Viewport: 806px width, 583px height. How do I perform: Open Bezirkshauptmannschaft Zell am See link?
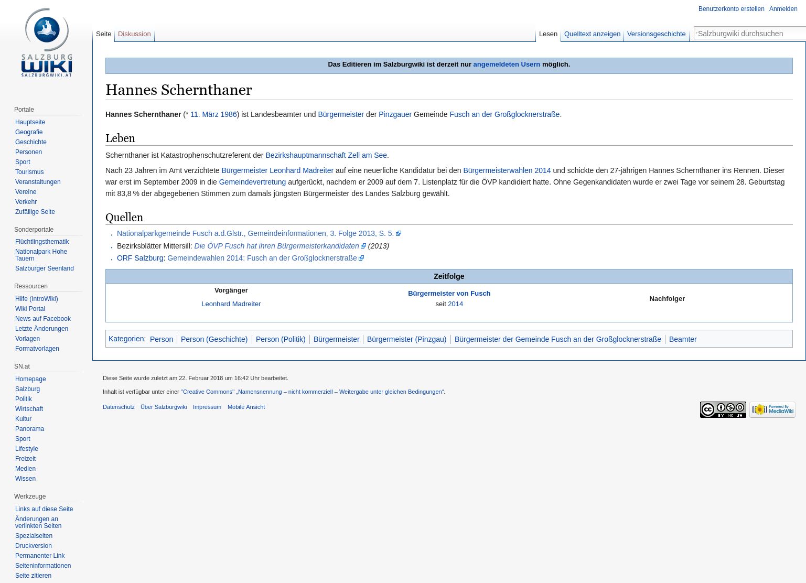coord(326,155)
